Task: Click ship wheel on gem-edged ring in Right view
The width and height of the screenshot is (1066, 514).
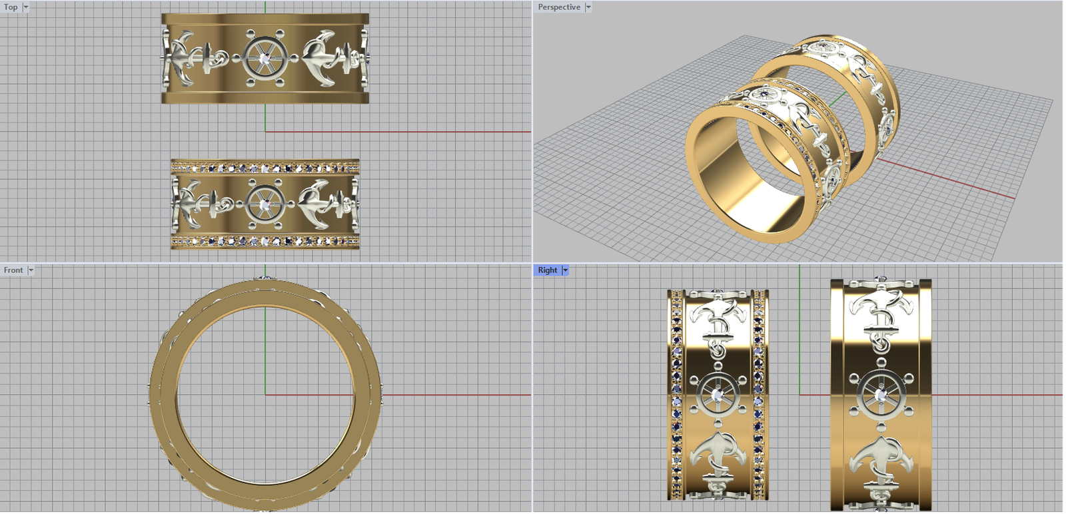Action: pos(718,395)
